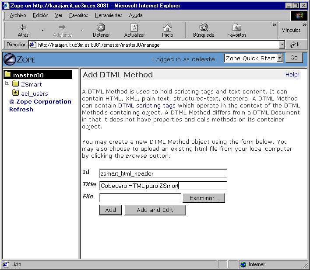Screen dimensions: 310x270
Task: Click the Add button
Action: pos(110,210)
